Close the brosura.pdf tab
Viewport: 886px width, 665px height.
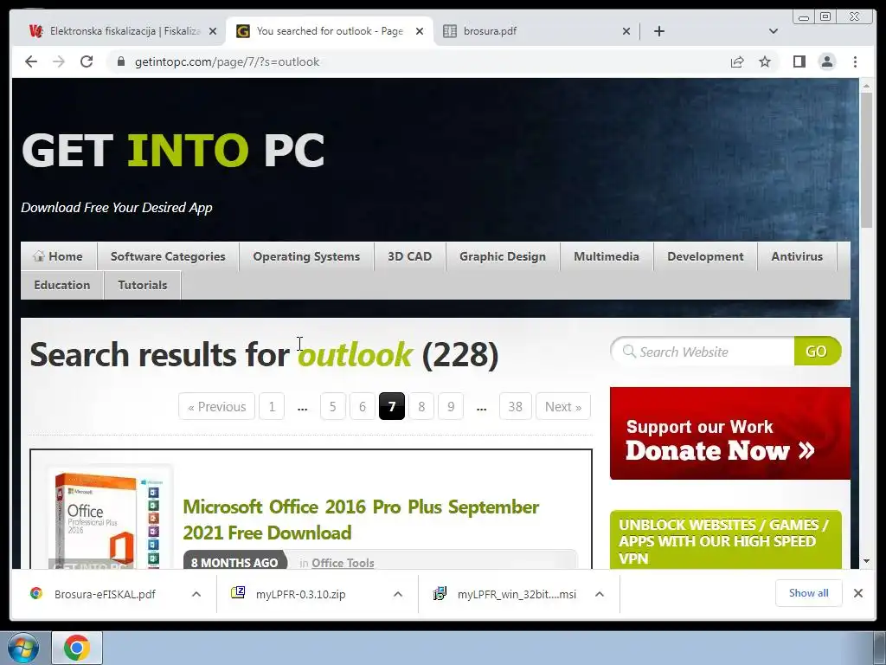coord(626,31)
